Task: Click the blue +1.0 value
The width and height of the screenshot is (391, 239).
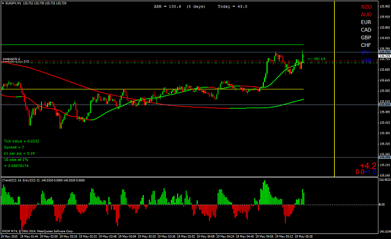Action: pos(370,172)
